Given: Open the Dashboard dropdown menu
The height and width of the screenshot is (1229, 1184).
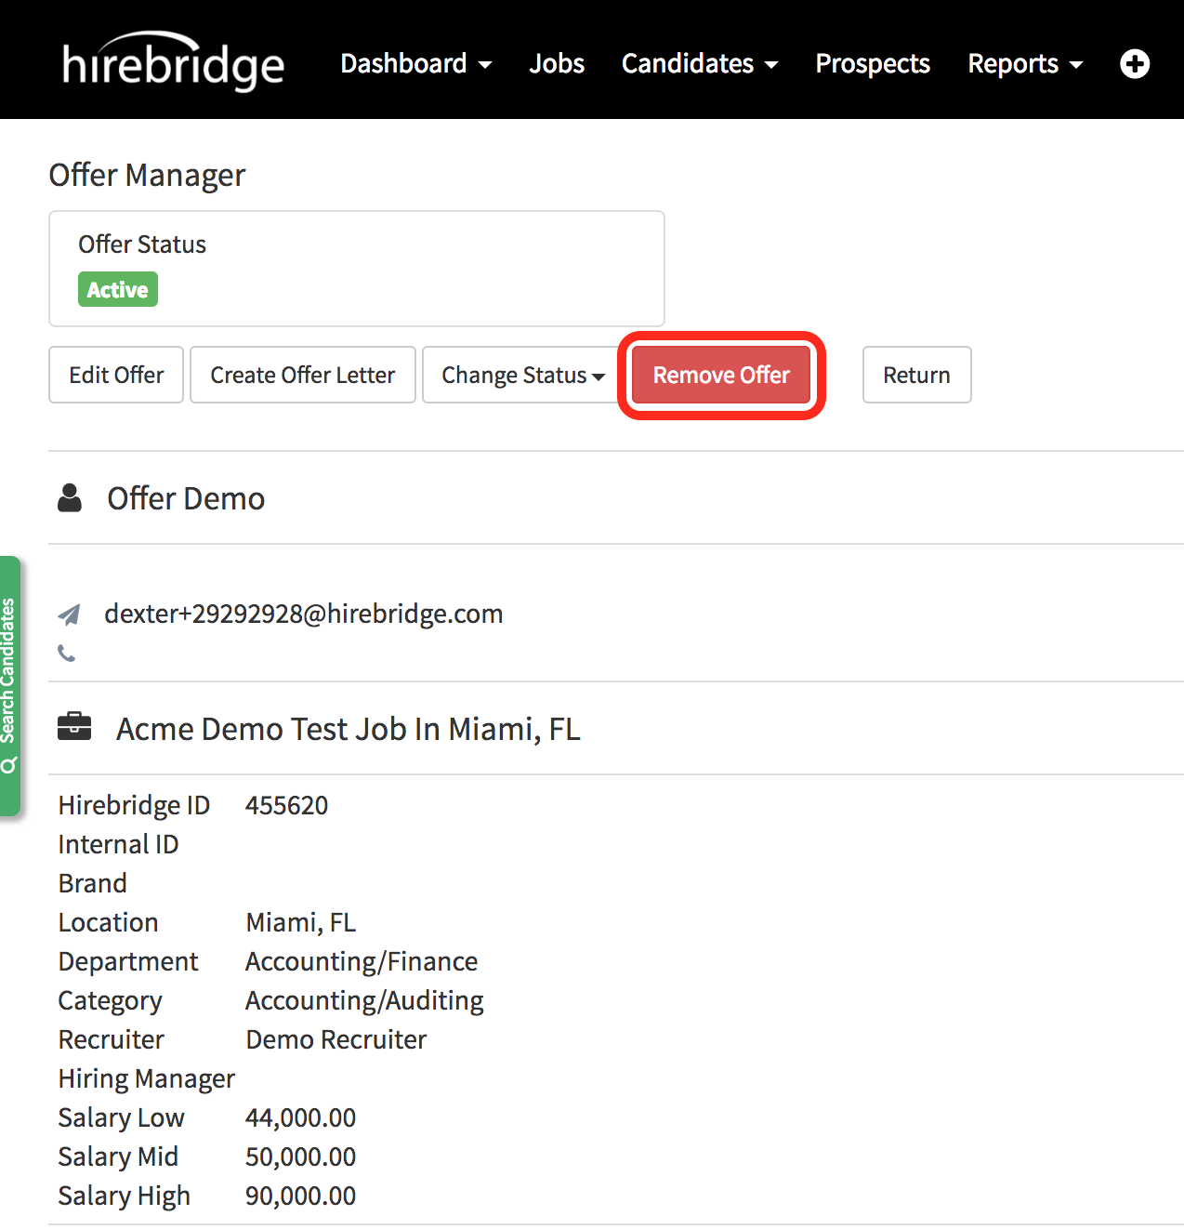Looking at the screenshot, I should tap(415, 64).
